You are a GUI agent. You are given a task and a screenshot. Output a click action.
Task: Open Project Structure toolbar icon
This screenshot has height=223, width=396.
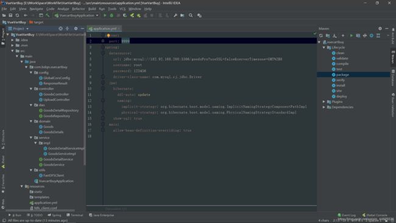tap(182, 15)
